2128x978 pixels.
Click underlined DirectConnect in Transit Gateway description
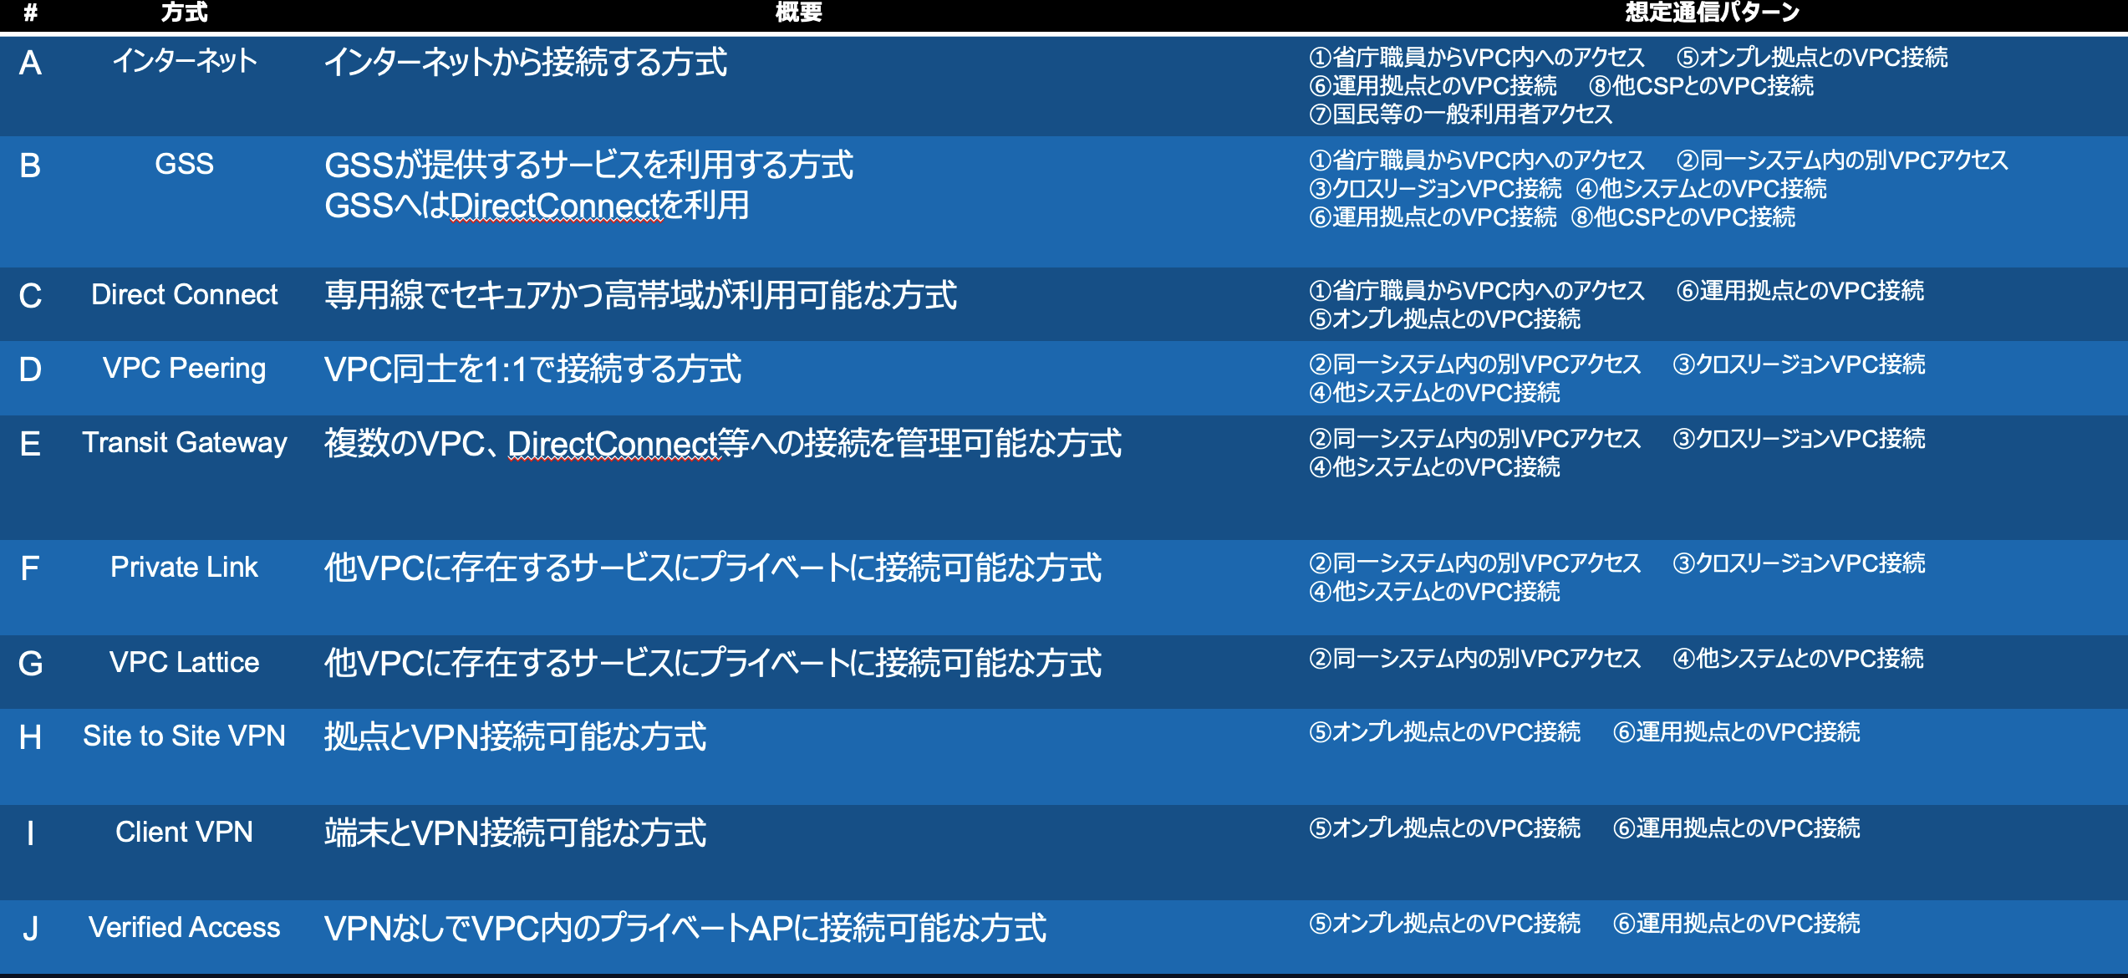tap(613, 444)
